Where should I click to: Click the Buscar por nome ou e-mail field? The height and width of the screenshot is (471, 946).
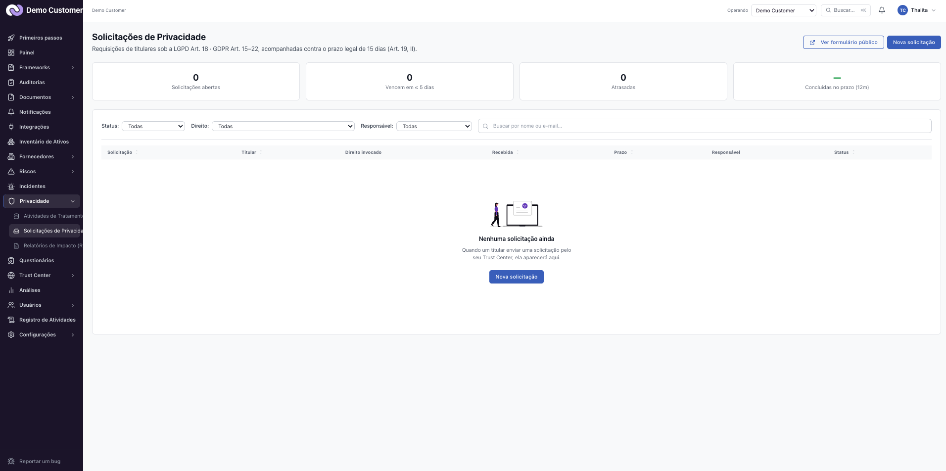[705, 126]
